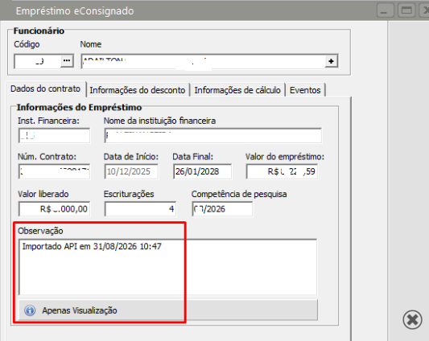Click the Apenas Visualização bar
Viewport: 429px width, 341px height.
tap(168, 310)
